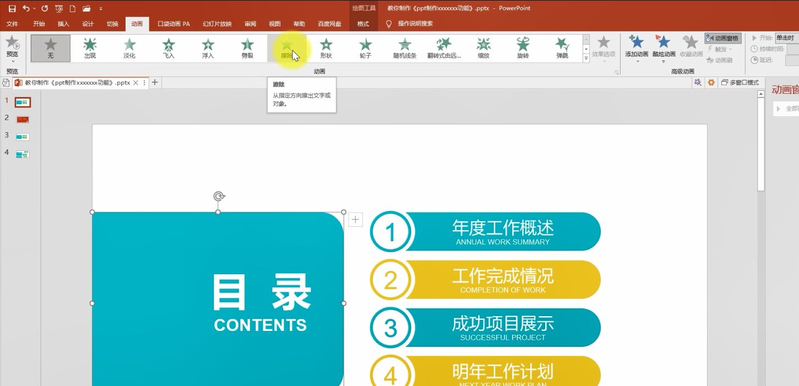799x386 pixels.
Task: Open the 文件 File menu
Action: coord(12,24)
